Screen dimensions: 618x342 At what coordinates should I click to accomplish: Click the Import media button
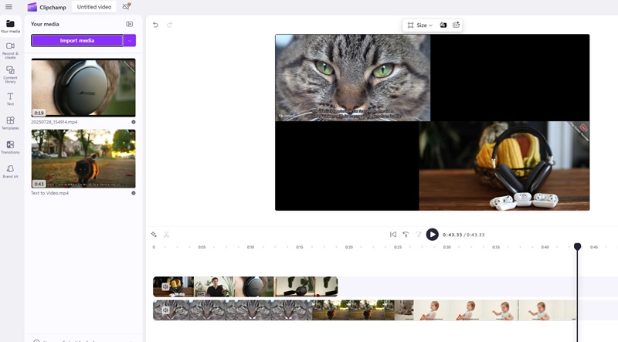(x=76, y=40)
